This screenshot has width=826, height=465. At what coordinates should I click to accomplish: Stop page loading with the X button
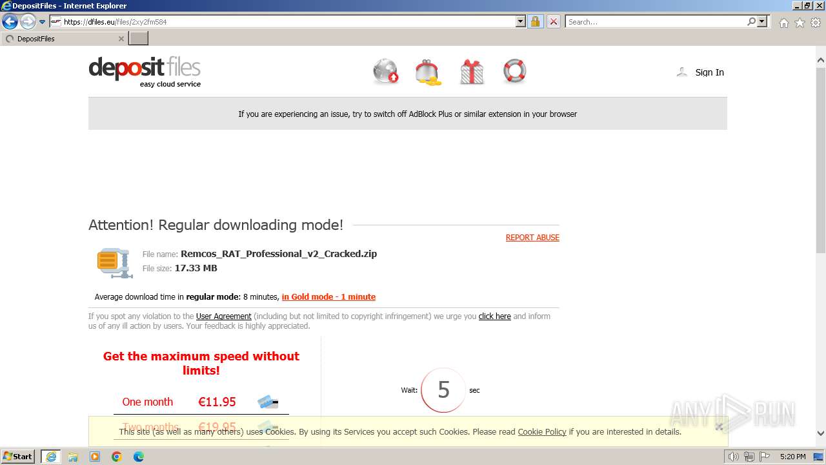(554, 22)
